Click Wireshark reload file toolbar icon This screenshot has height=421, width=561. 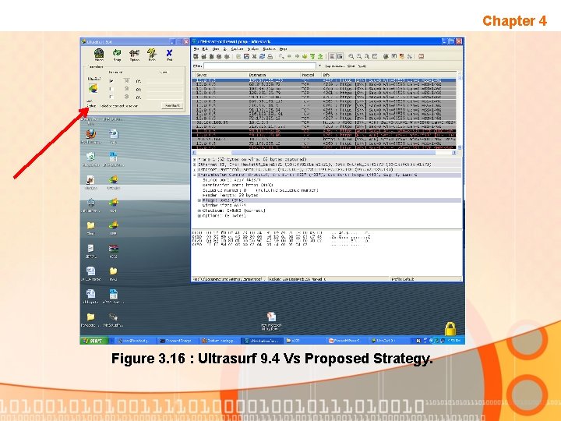263,57
